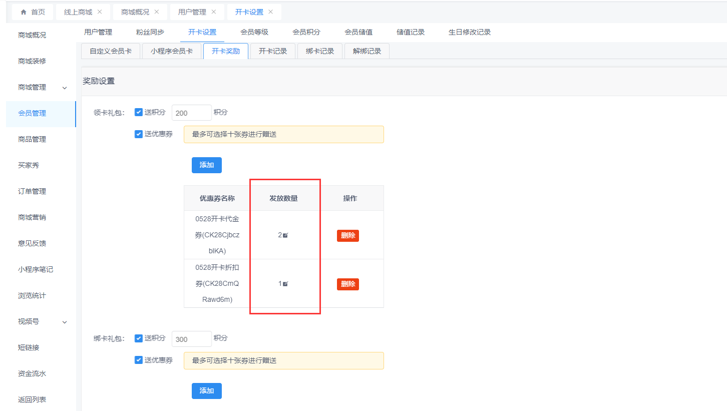Edit quantity for 0528开卡代金券 coupon
This screenshot has height=411, width=727.
click(x=285, y=235)
